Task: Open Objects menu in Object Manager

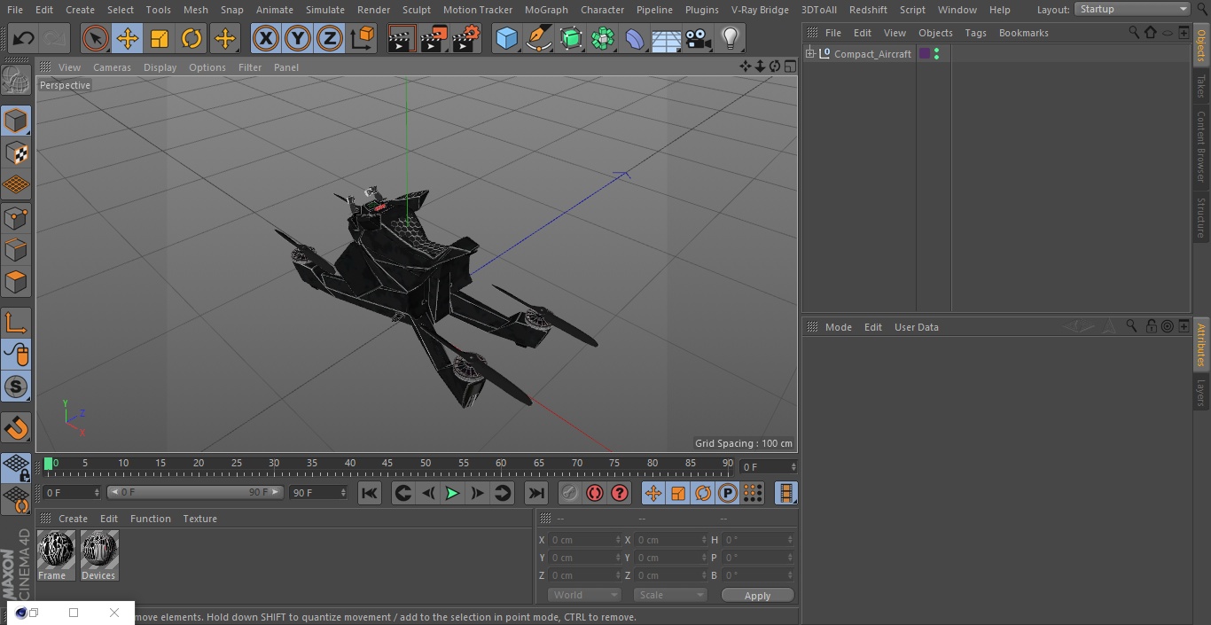Action: pos(935,33)
